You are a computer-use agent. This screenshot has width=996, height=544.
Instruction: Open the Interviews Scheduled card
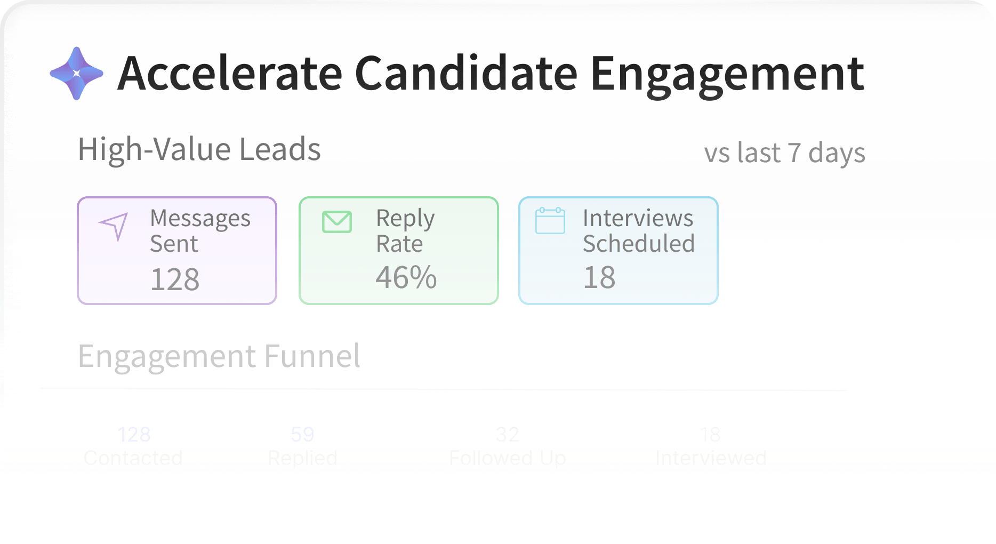click(619, 251)
